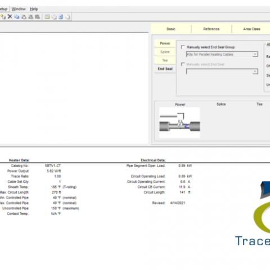Image resolution: width=270 pixels, height=270 pixels.
Task: Click the Power Output value 5.62 W/ft
Action: [x=54, y=171]
